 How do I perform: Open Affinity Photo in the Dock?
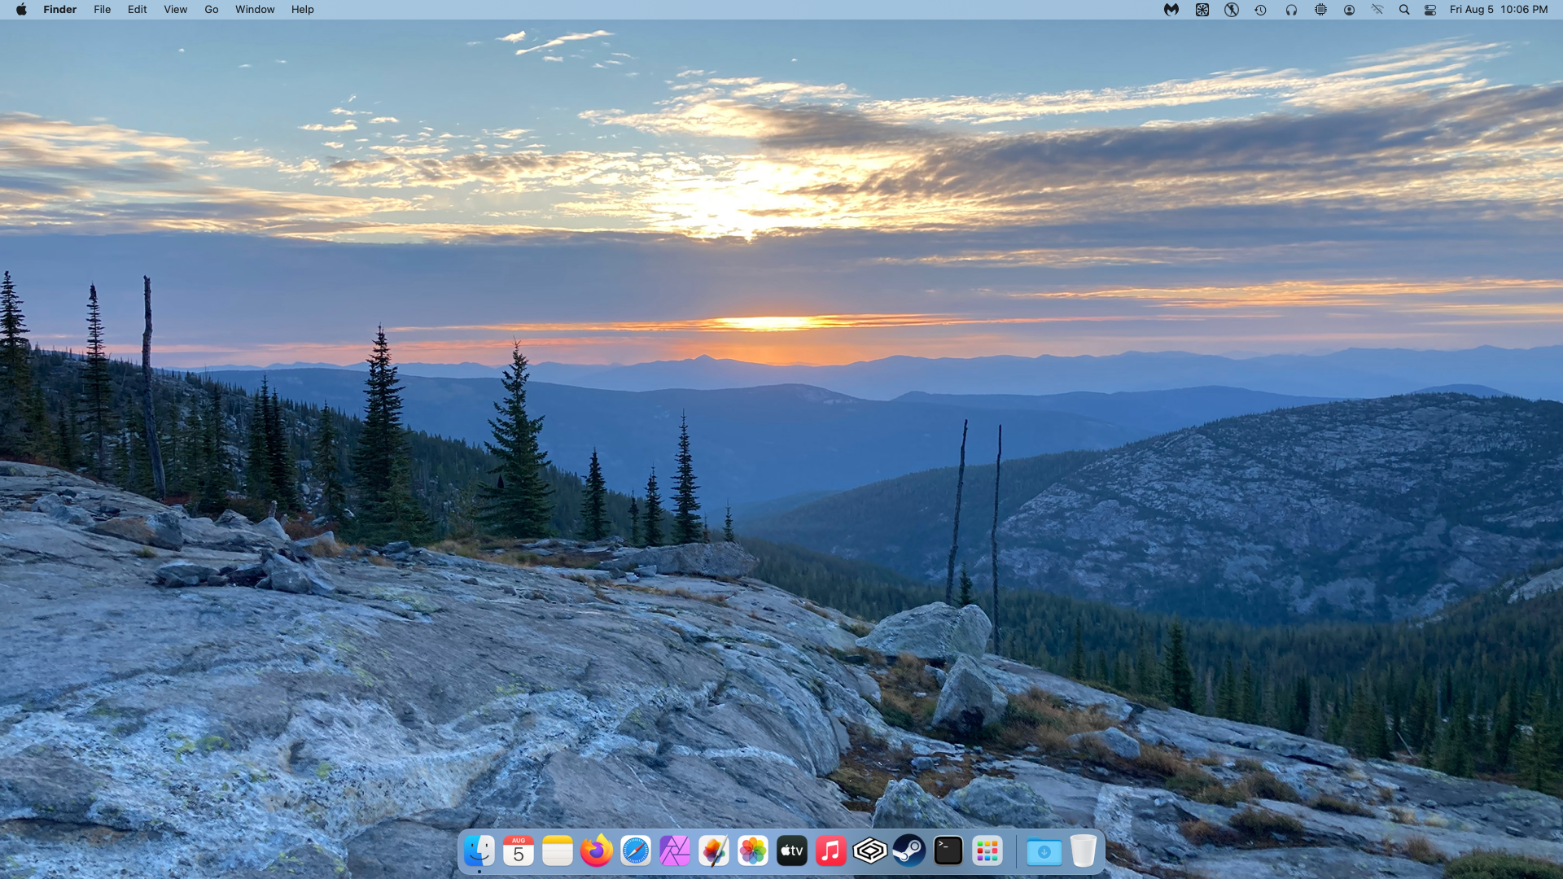675,851
